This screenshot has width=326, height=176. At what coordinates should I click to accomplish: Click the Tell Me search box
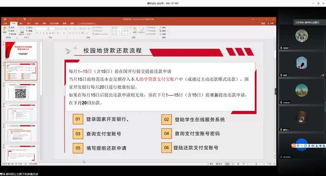[87, 23]
